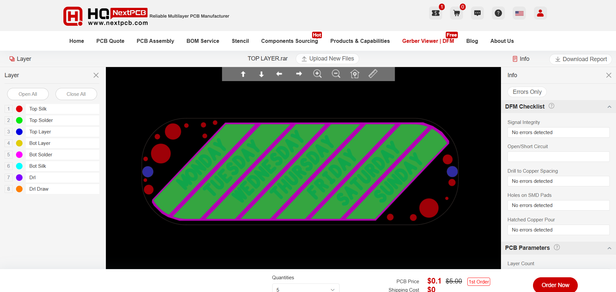Select the ruler measurement tool
616x292 pixels.
pos(373,74)
